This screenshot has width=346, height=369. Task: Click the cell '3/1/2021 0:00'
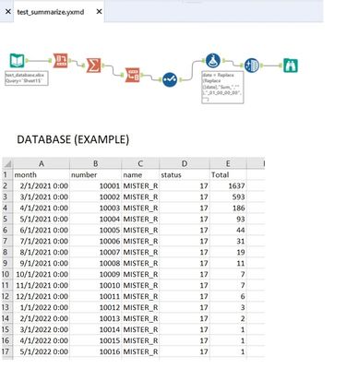tap(42, 196)
